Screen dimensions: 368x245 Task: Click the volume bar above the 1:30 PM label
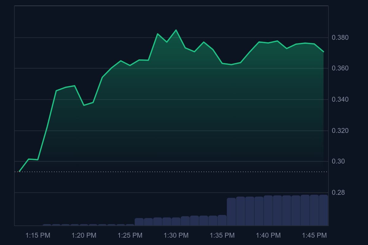[176, 222]
